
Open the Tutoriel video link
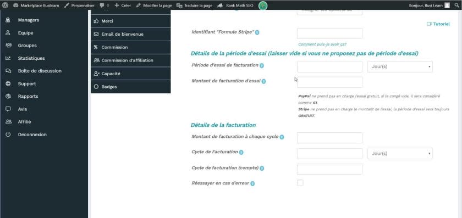tap(438, 24)
